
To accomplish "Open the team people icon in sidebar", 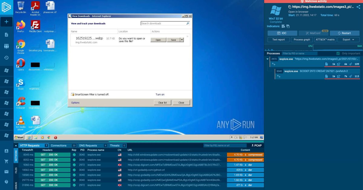I will click(x=6, y=46).
